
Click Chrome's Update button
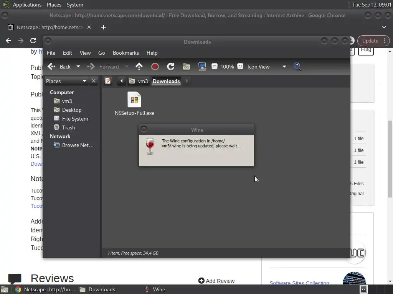point(370,41)
